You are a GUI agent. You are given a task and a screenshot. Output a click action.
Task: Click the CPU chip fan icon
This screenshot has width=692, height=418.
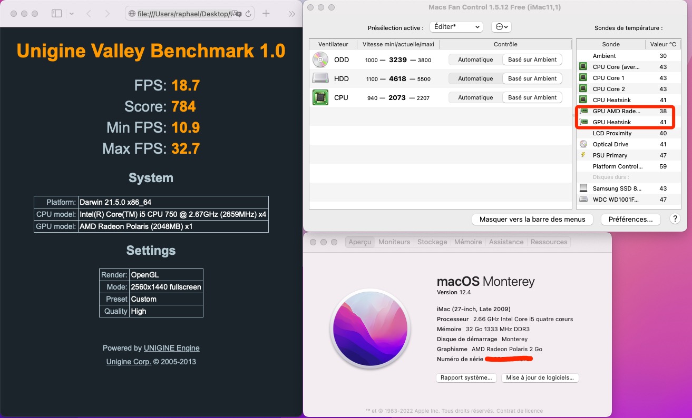320,97
